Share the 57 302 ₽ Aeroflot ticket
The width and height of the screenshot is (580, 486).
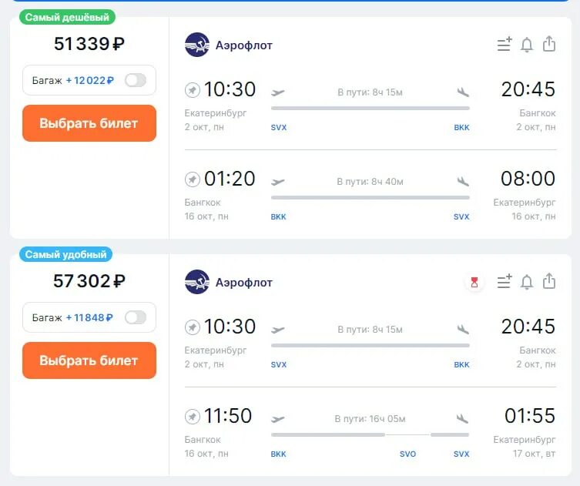(x=549, y=282)
